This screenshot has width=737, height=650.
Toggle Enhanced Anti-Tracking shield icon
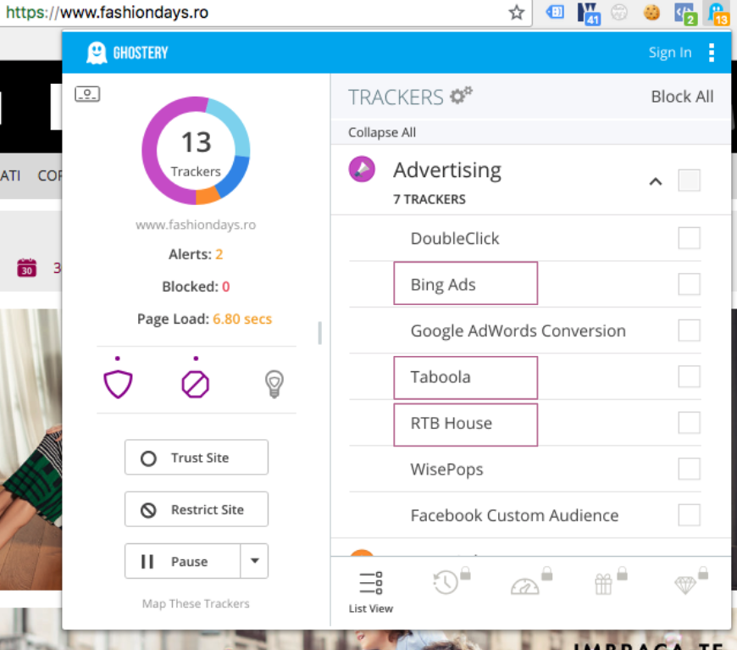118,384
